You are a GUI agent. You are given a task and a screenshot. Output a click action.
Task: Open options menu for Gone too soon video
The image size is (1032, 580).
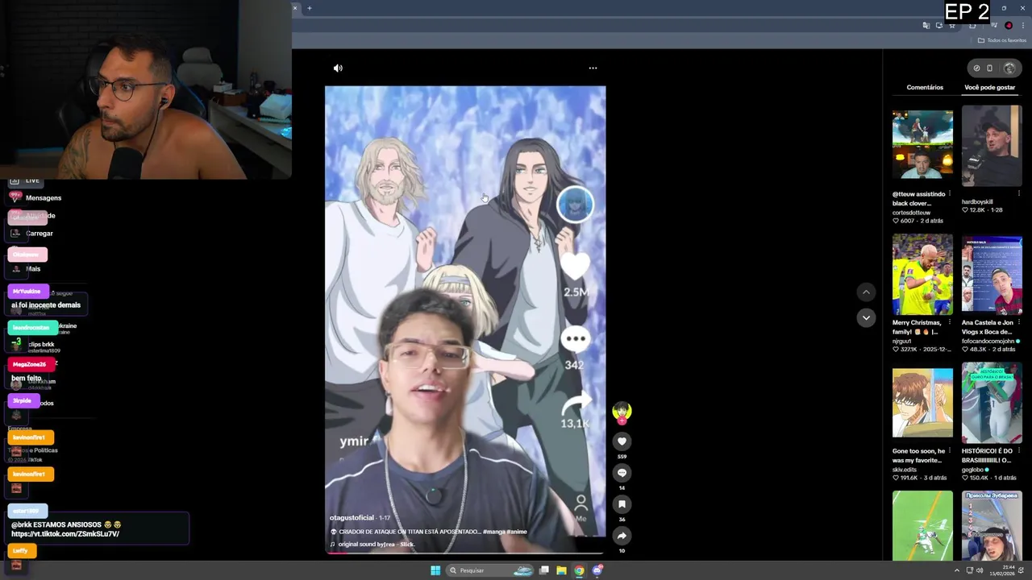coord(950,451)
